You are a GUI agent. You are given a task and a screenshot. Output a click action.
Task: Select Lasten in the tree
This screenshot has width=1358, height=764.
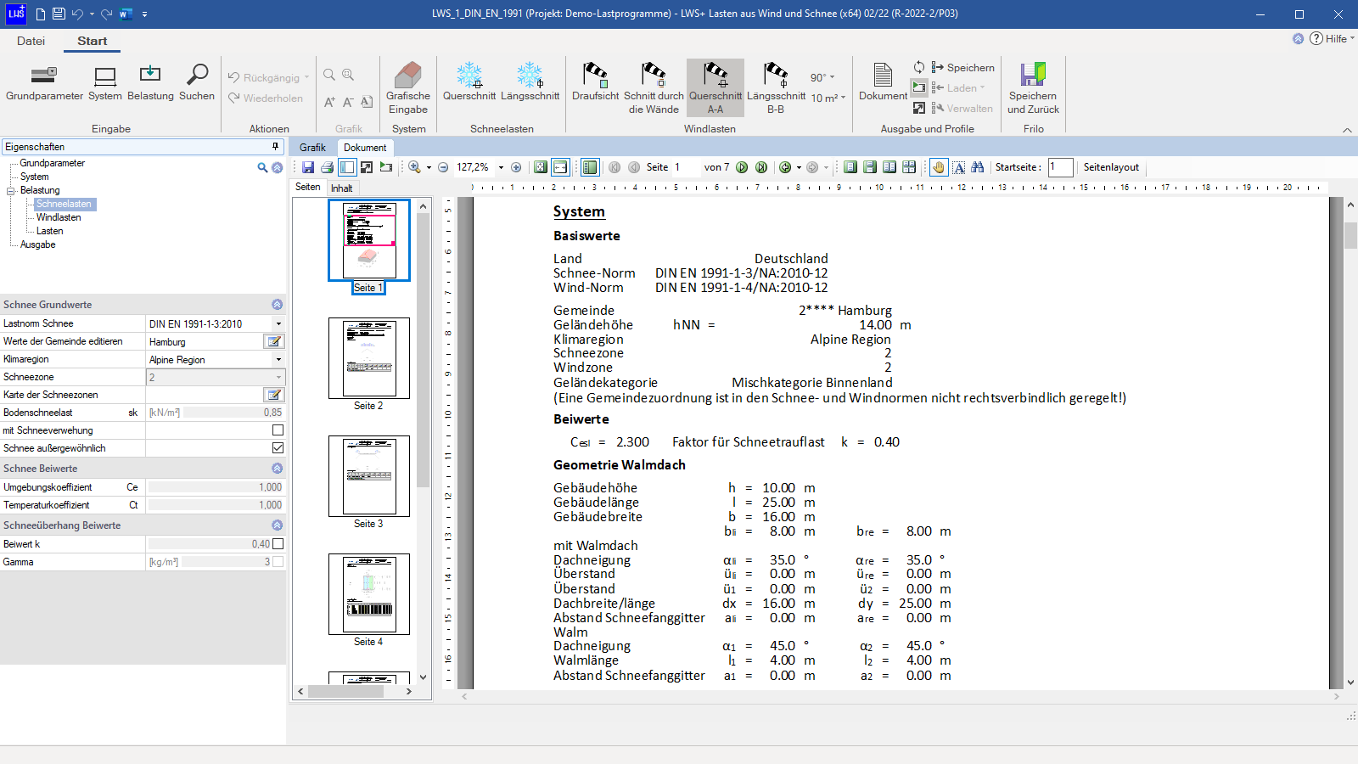click(x=49, y=231)
